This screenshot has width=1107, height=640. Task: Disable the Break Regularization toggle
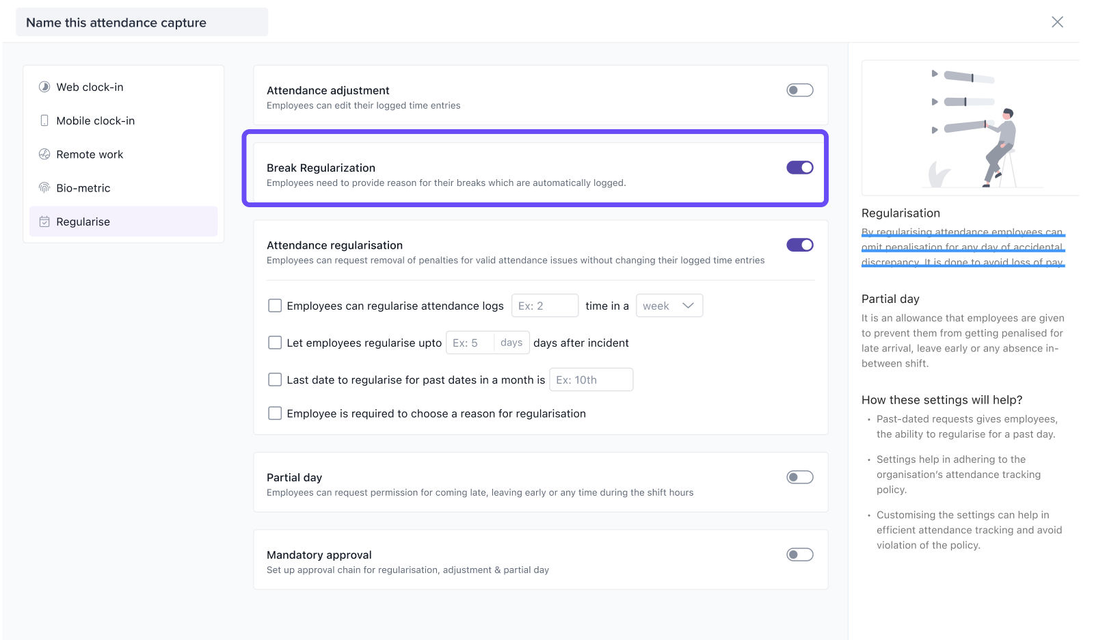coord(799,168)
